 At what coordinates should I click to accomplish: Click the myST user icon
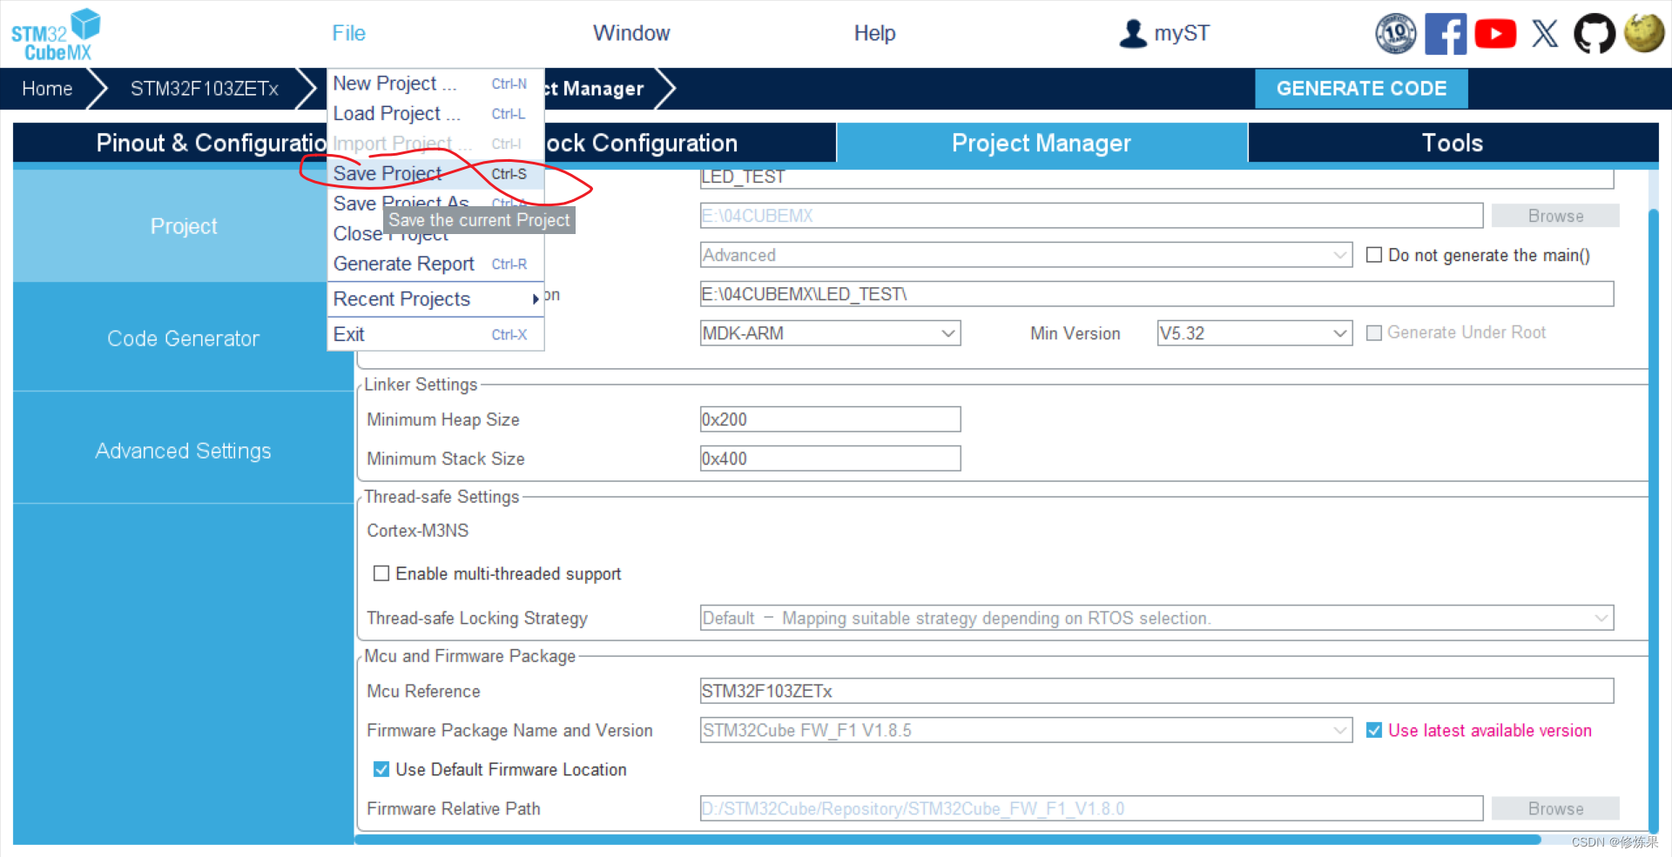tap(1132, 33)
